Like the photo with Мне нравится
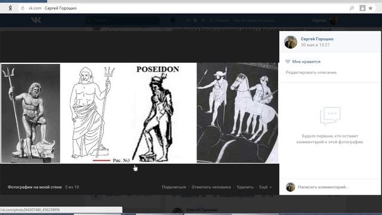The width and height of the screenshot is (382, 215). 303,62
